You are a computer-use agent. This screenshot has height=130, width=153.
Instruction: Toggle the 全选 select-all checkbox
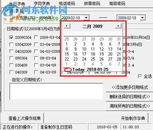140,76
